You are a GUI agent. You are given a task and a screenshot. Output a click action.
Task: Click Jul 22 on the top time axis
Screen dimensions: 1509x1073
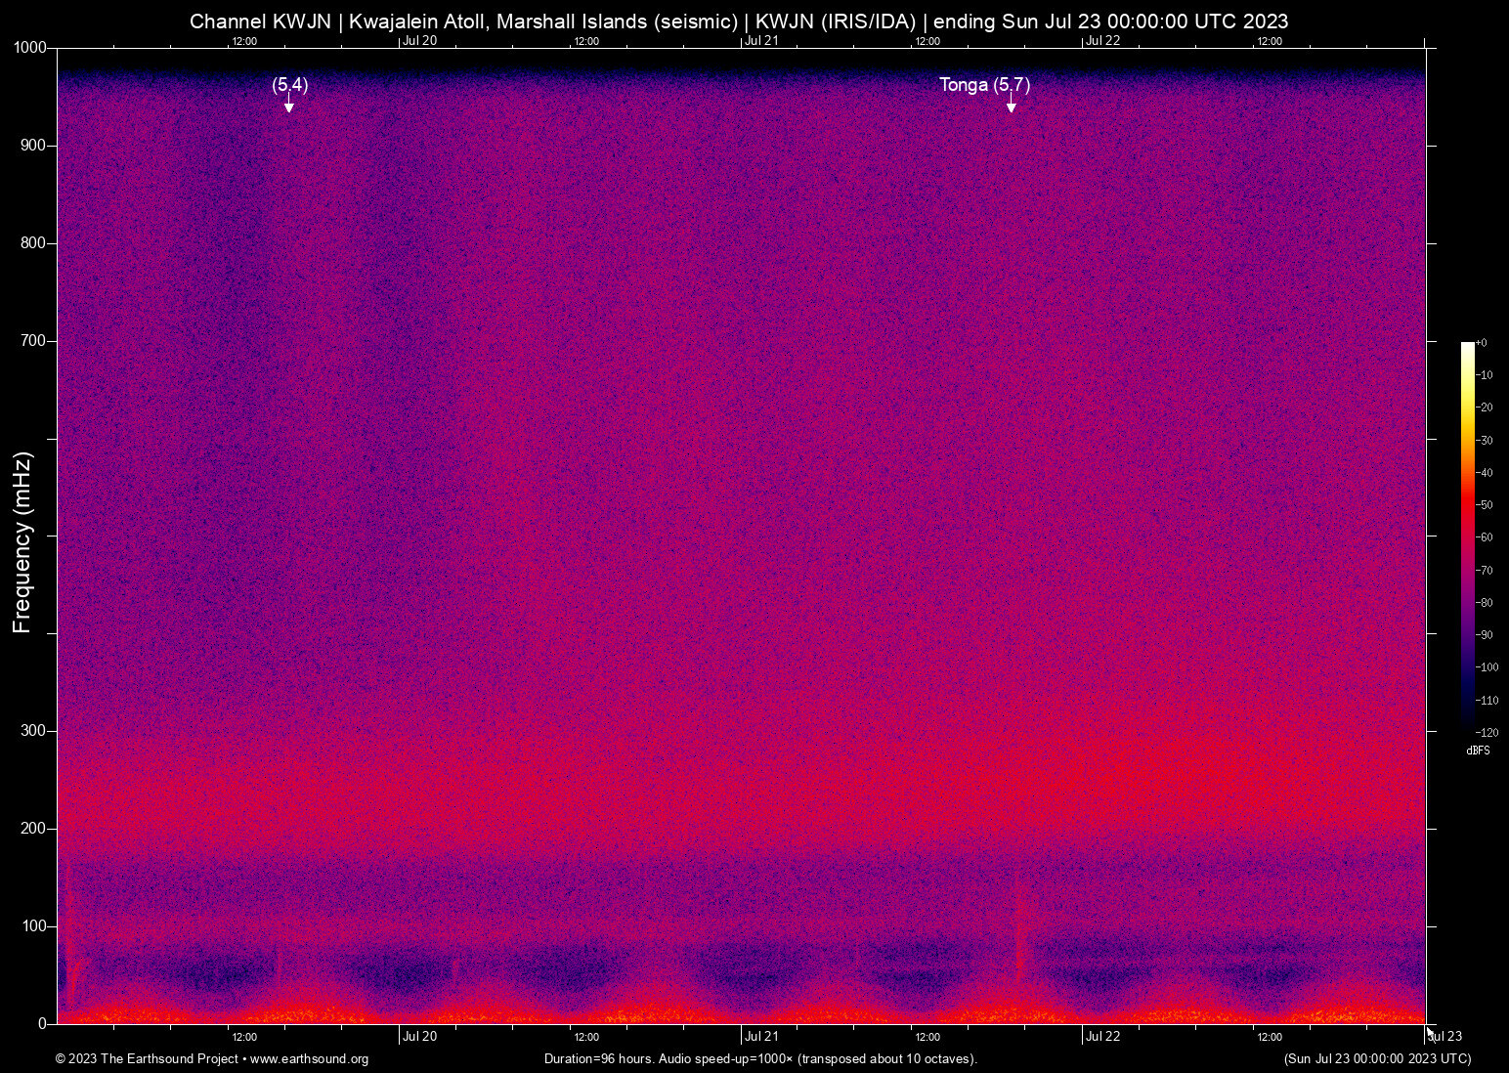(1103, 41)
